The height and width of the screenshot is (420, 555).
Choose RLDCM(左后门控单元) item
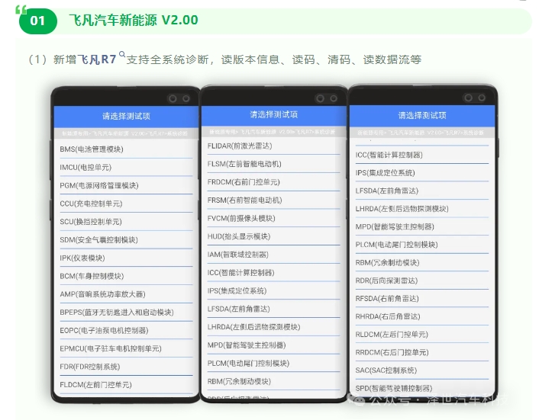[x=422, y=335]
